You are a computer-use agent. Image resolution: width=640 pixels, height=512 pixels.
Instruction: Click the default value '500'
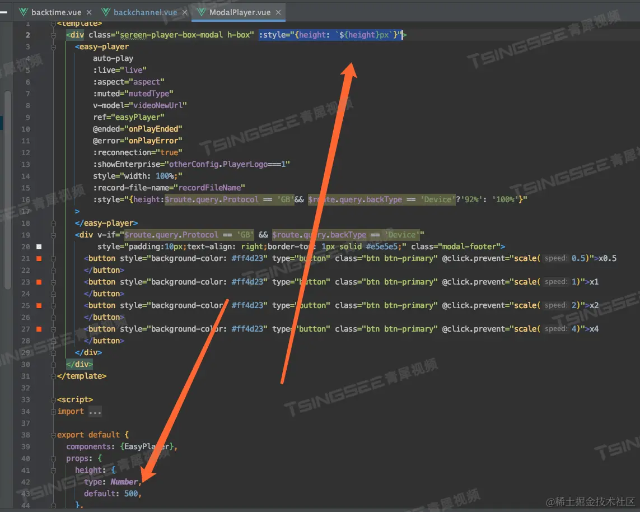coord(131,494)
